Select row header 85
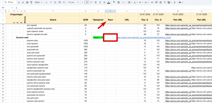The width and height of the screenshot is (212, 103). (x=3, y=65)
